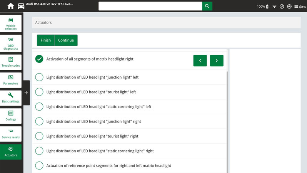Uncheck Activation of all segments matrix headlight right
This screenshot has width=307, height=173.
point(39,59)
